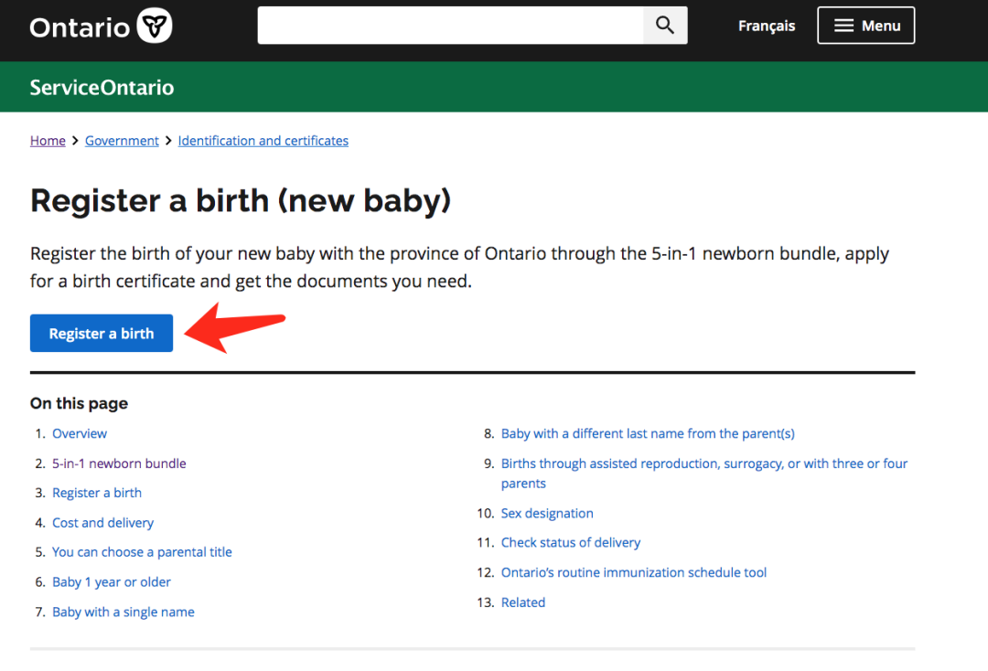Open the Home breadcrumb link

click(48, 141)
